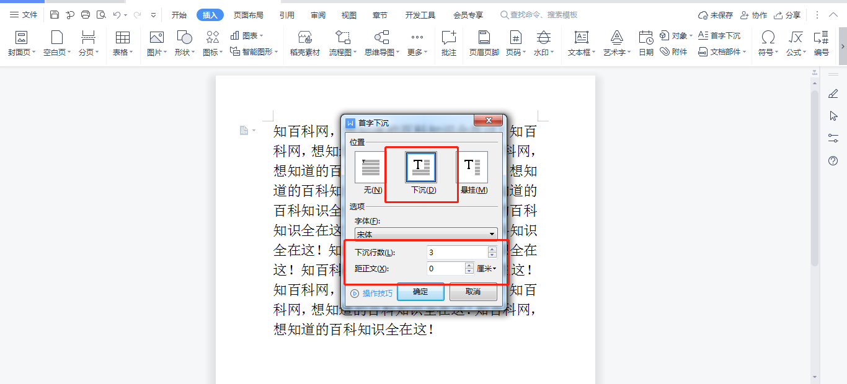Open the 智能图形 dropdown
This screenshot has width=847, height=384.
click(x=254, y=52)
